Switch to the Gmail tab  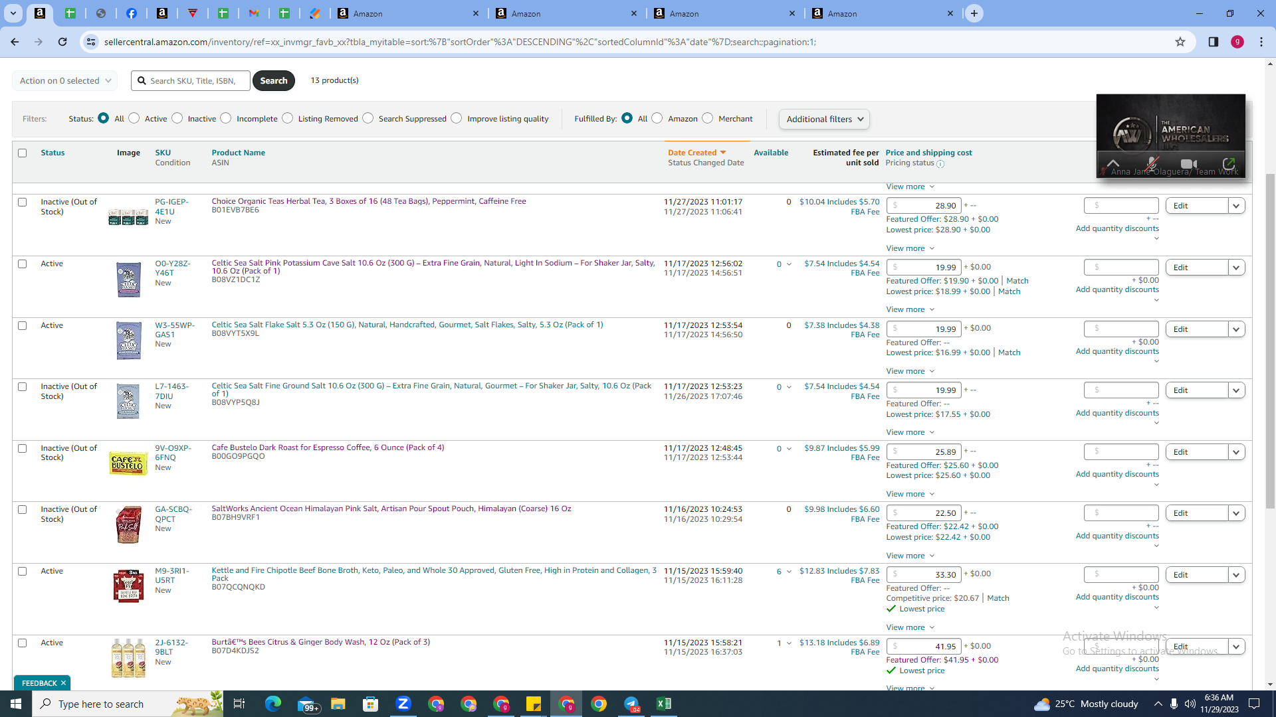click(x=254, y=13)
